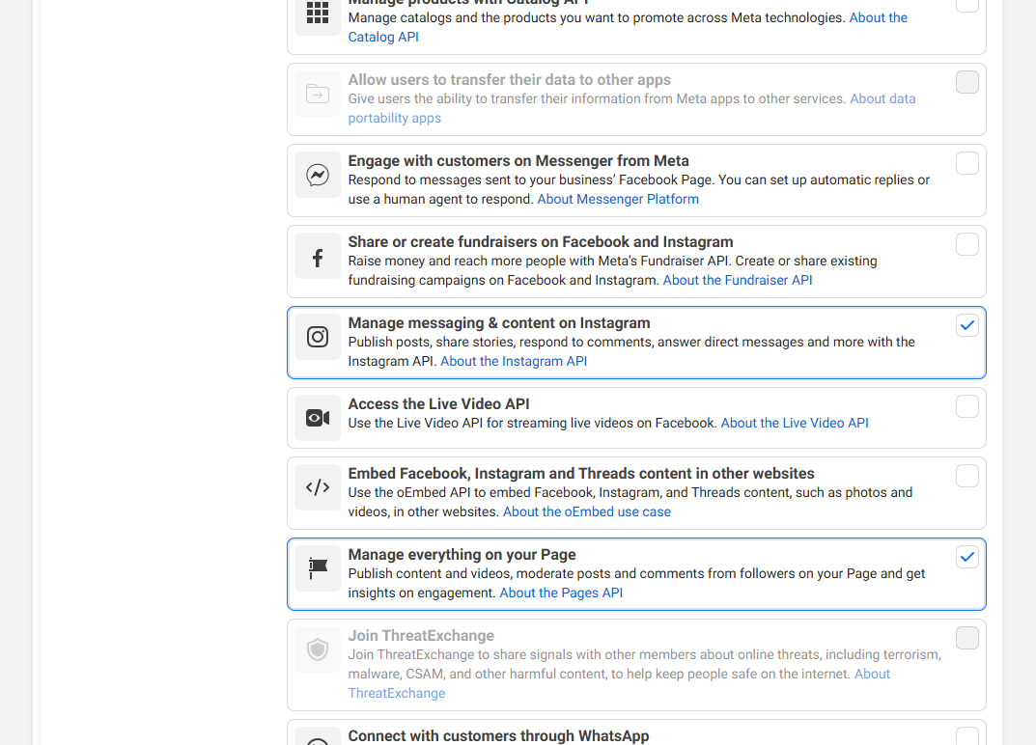
Task: Click the Instagram camera icon
Action: pos(317,337)
